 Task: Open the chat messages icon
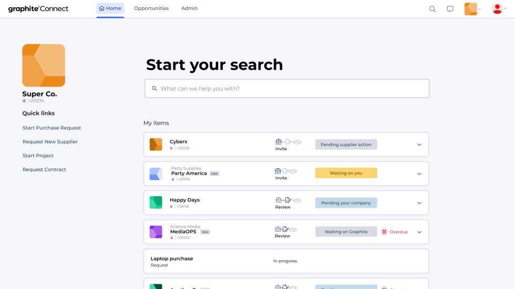[450, 9]
